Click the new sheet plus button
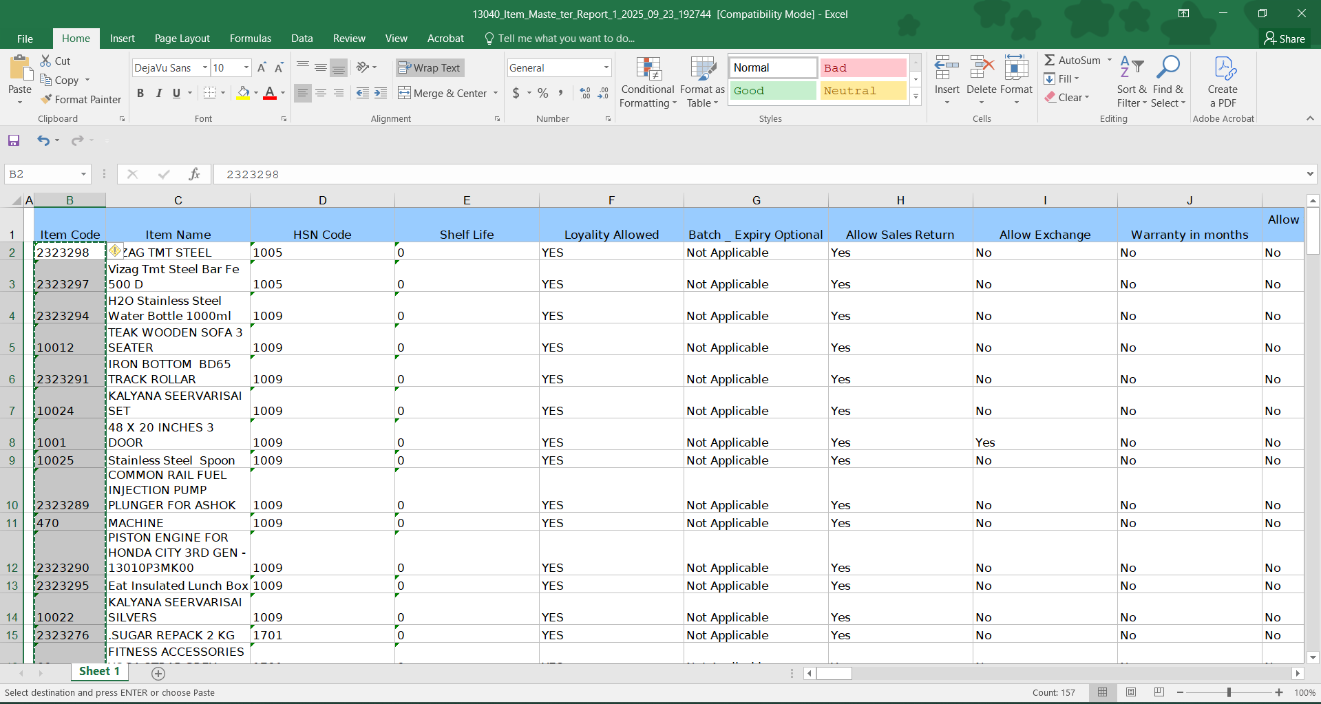 (x=158, y=673)
